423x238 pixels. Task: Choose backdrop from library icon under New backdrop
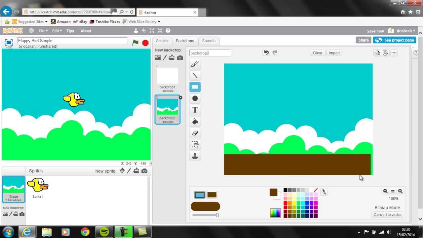click(158, 58)
